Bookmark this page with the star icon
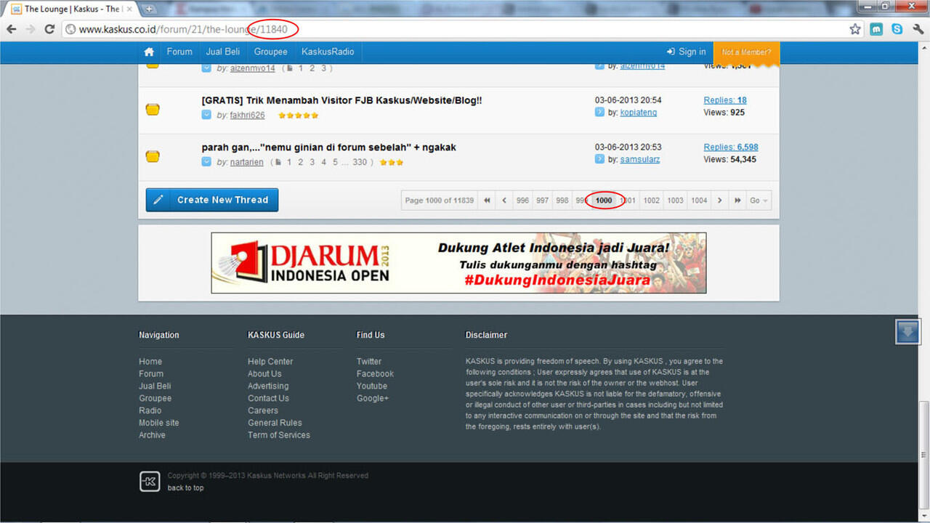The height and width of the screenshot is (523, 930). [855, 30]
